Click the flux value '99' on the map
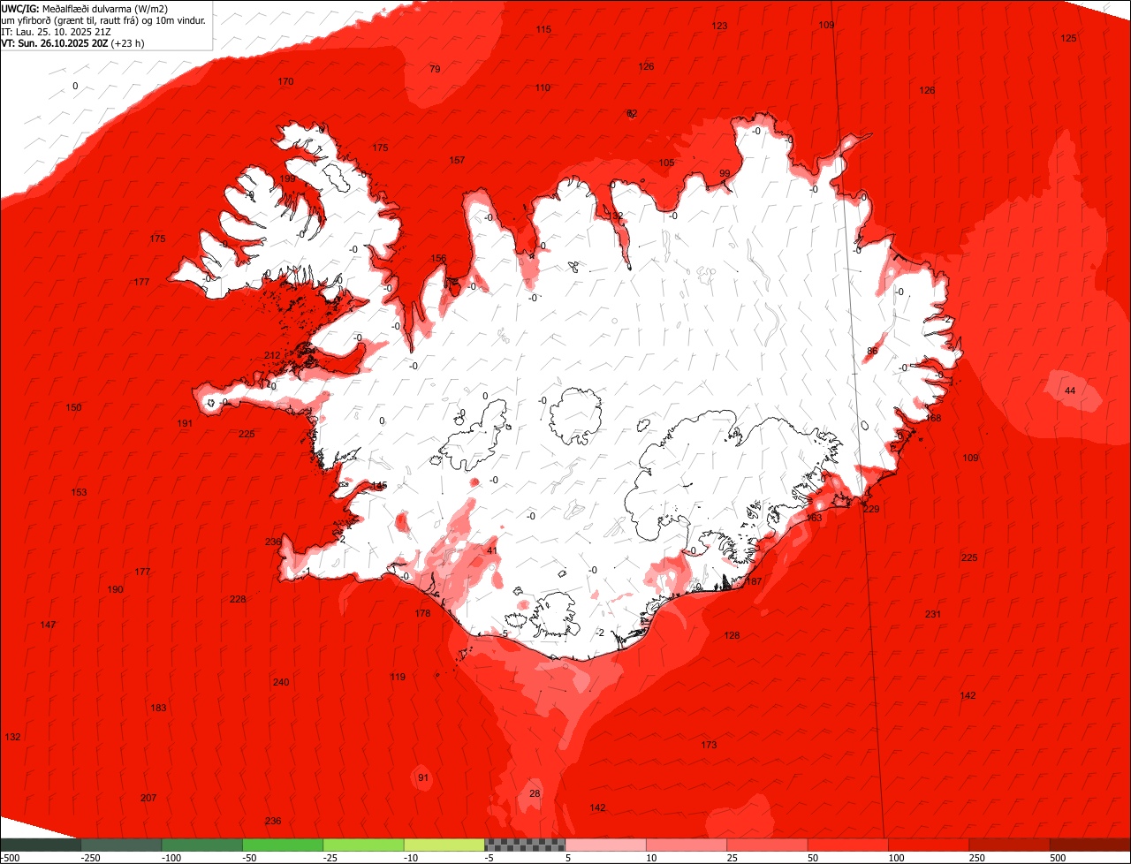Screen dimensions: 1131x864 [725, 173]
